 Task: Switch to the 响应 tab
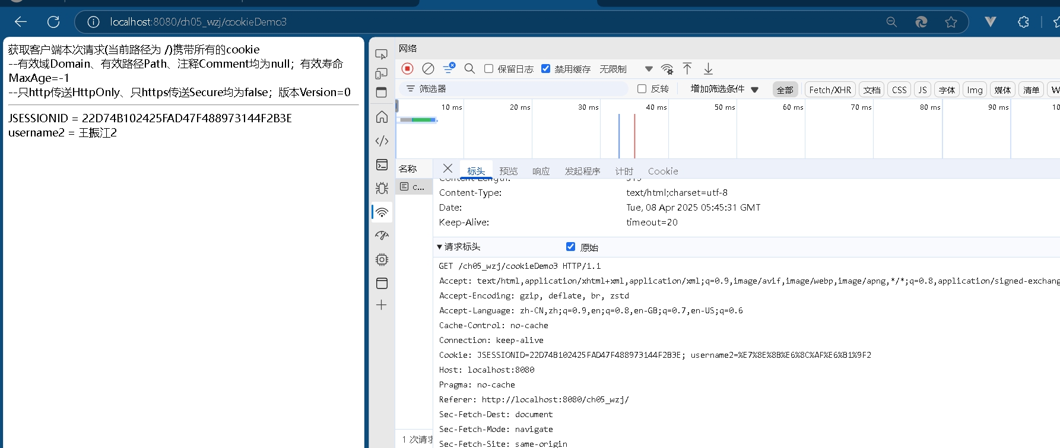click(541, 171)
